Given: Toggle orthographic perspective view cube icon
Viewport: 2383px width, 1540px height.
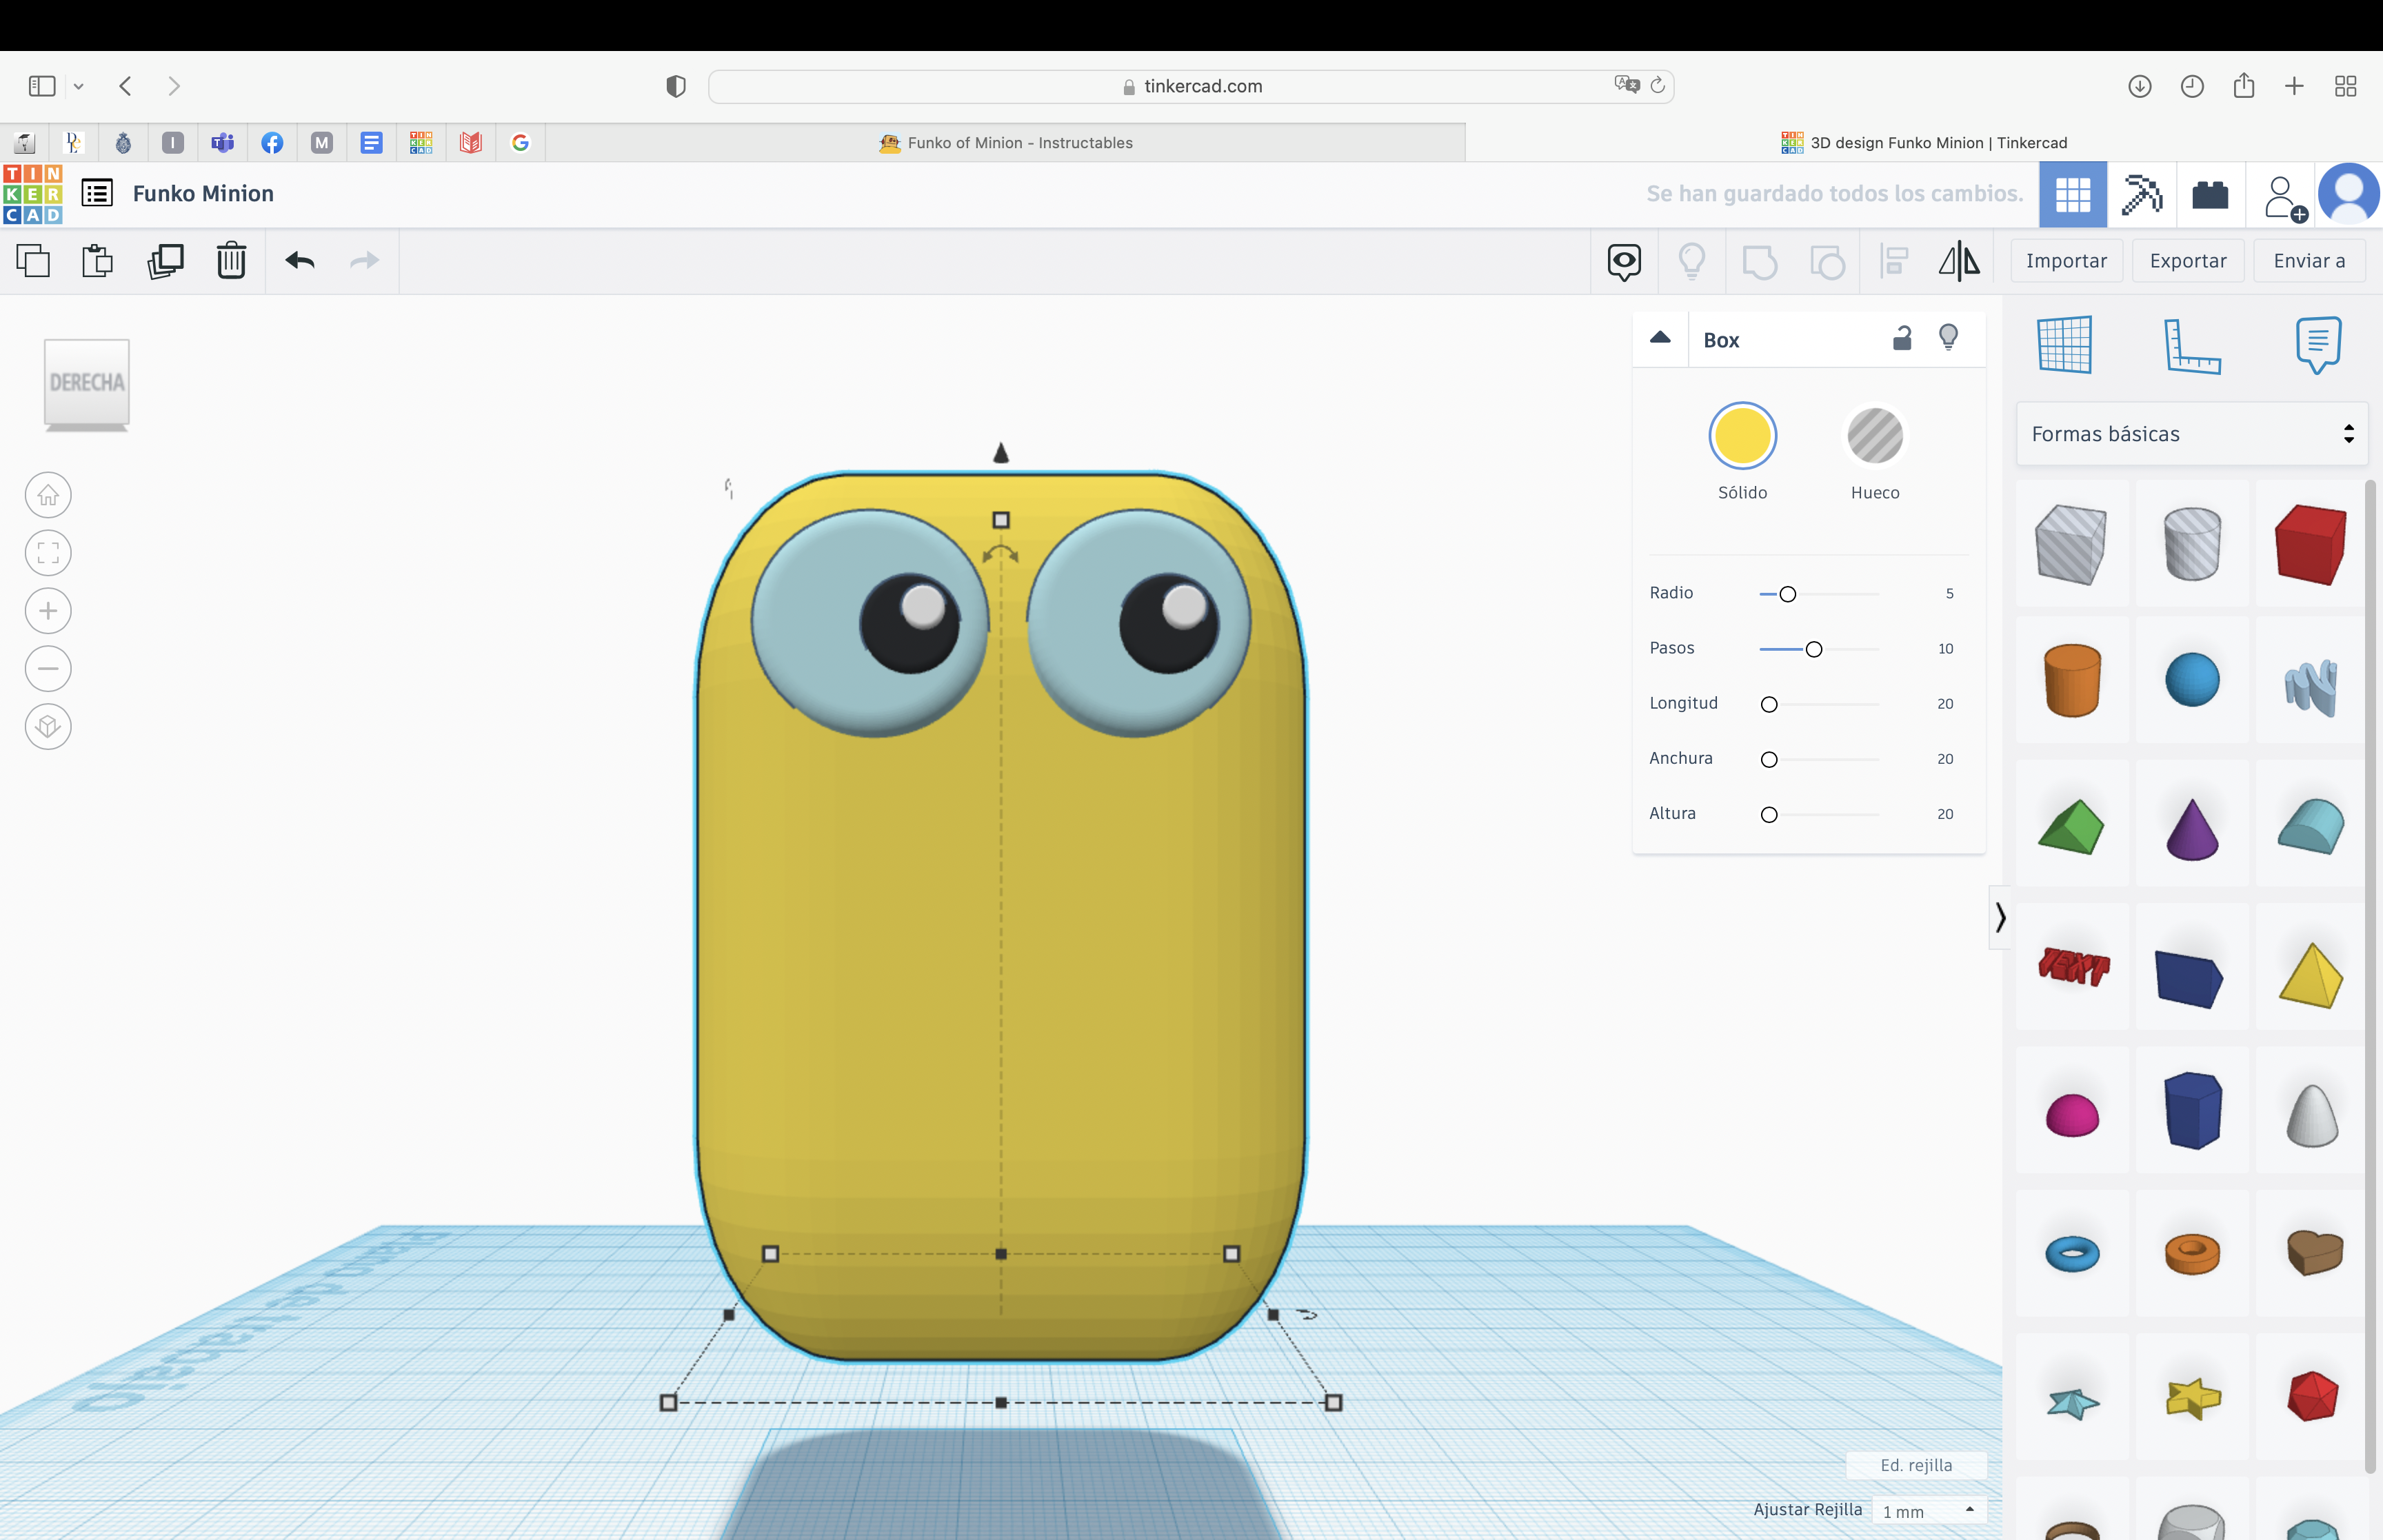Looking at the screenshot, I should pyautogui.click(x=48, y=727).
